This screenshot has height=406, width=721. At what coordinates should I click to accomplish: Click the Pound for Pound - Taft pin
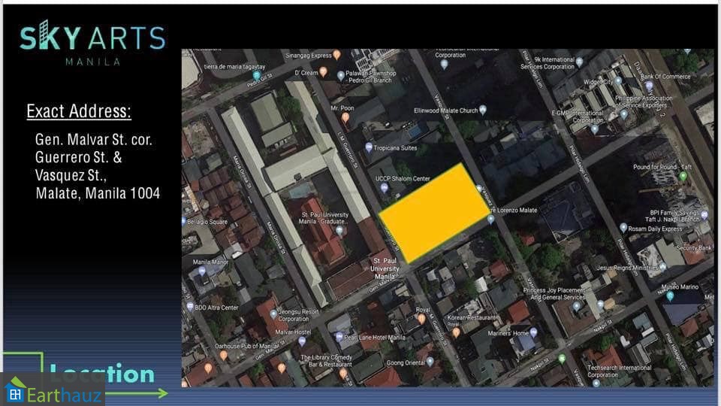[x=683, y=176]
